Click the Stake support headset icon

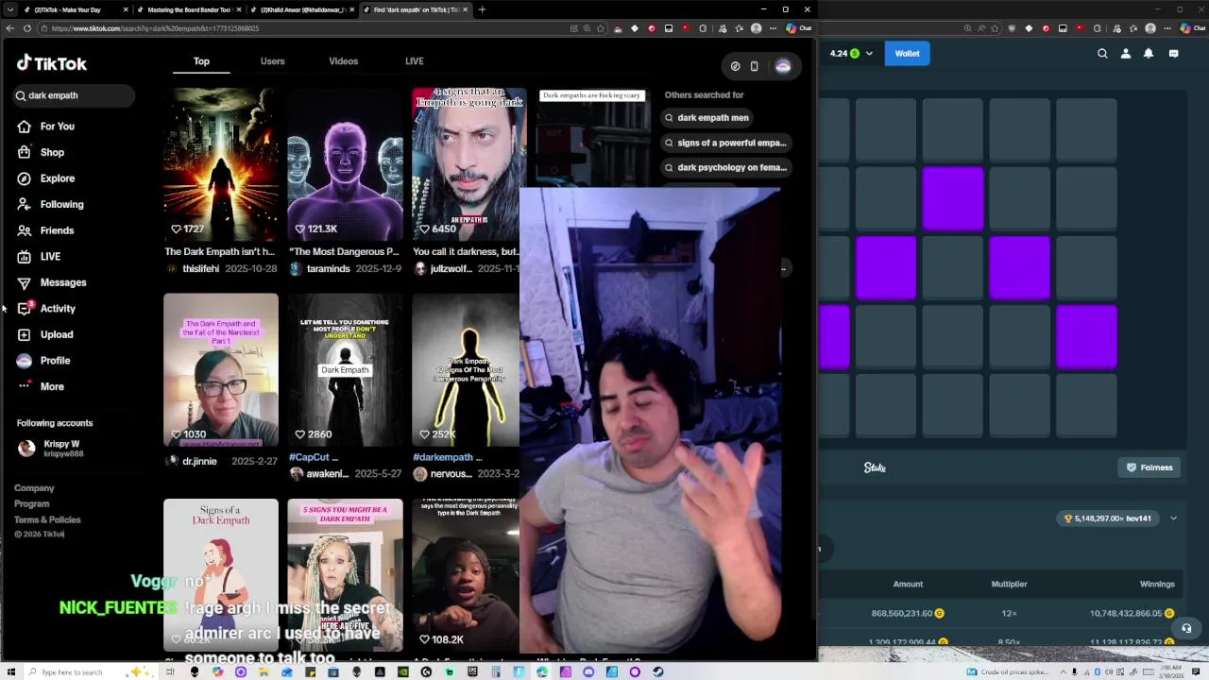(x=1186, y=628)
